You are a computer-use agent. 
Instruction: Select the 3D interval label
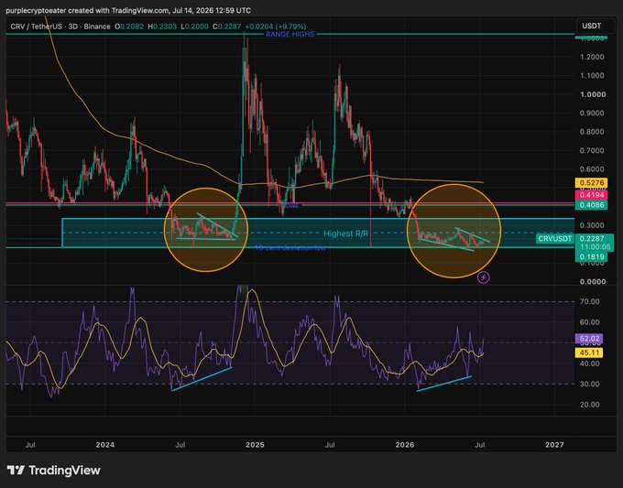pos(73,27)
